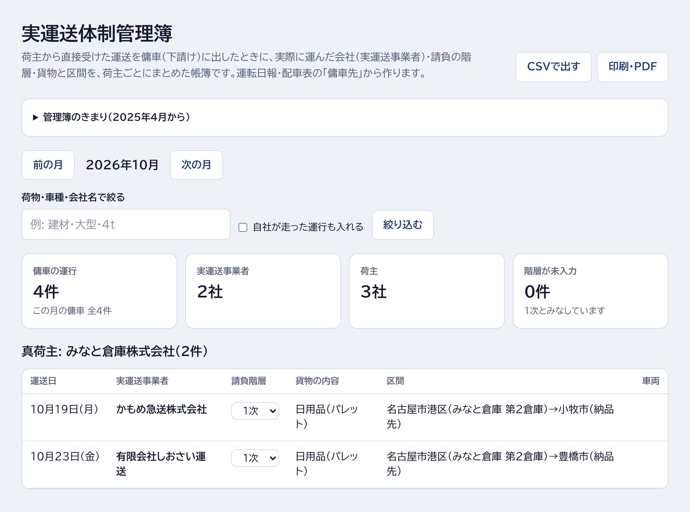
Task: Click the この月の傭車 全4件 note
Action: click(72, 311)
